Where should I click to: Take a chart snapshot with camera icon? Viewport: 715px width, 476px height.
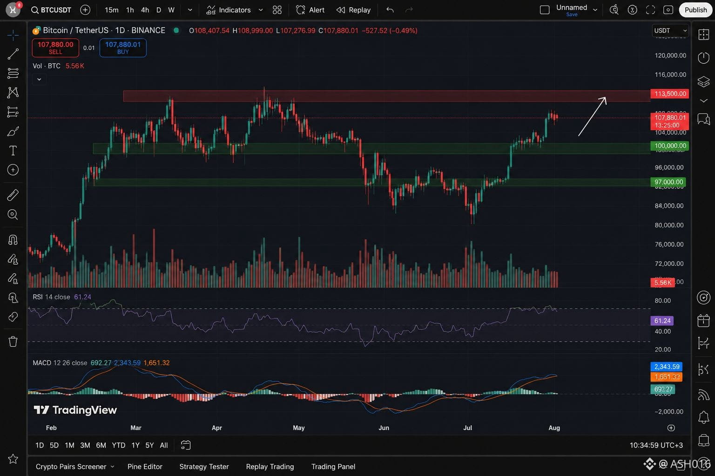pos(668,10)
